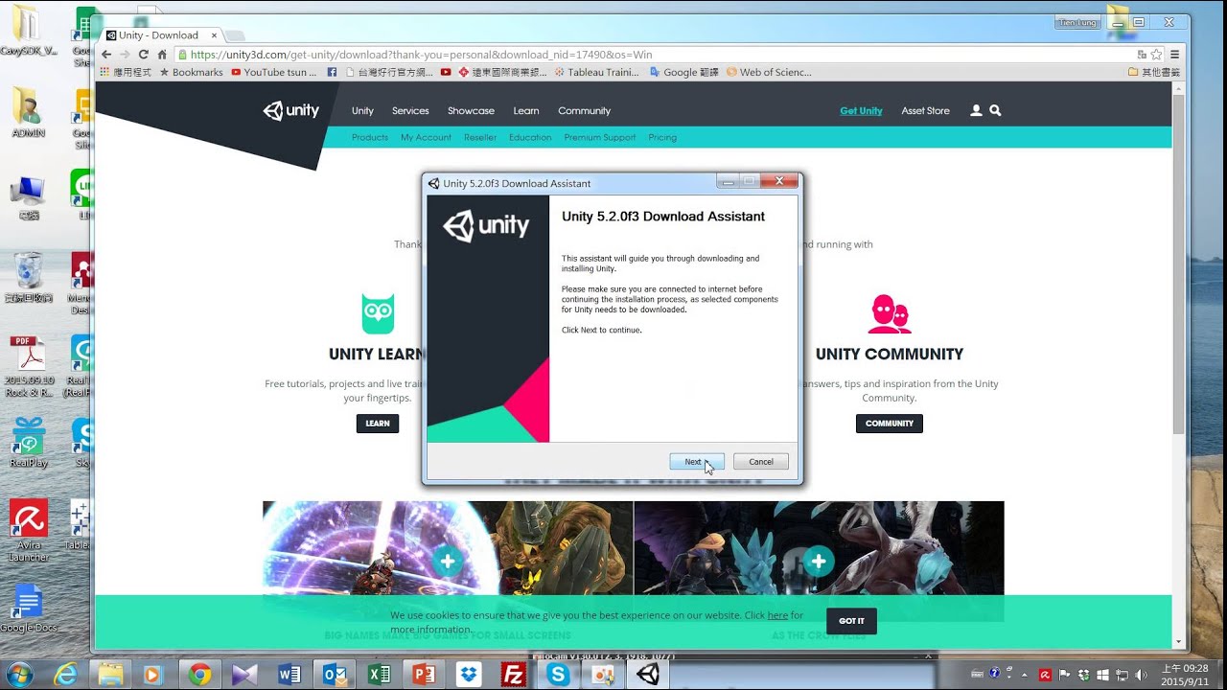1227x690 pixels.
Task: Open FileZilla from the taskbar
Action: 513,675
